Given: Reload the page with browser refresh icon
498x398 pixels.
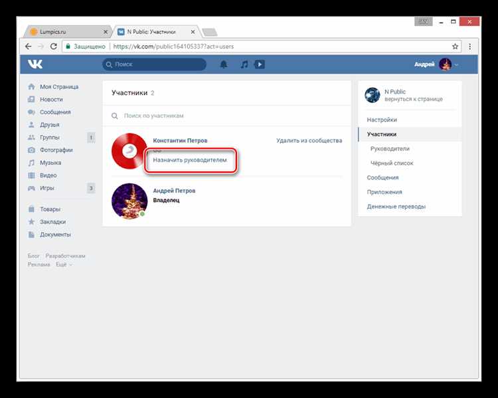Looking at the screenshot, I should coord(54,47).
